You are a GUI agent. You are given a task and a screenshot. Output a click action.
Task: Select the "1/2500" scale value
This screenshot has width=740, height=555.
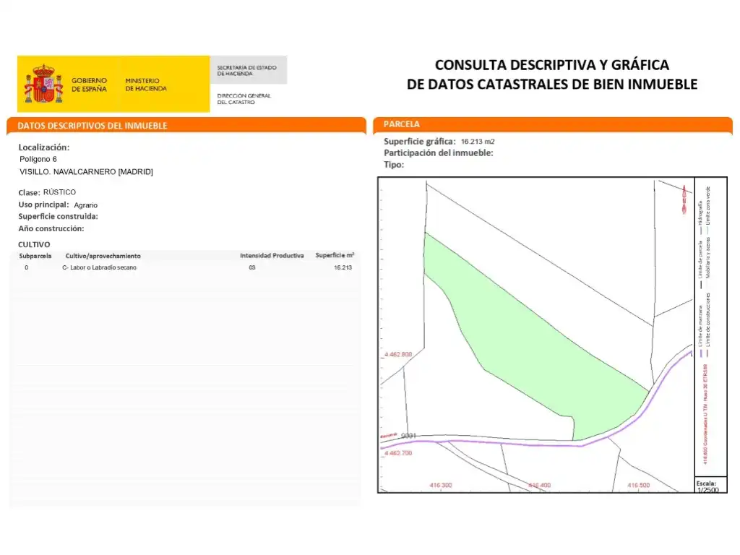coord(708,490)
